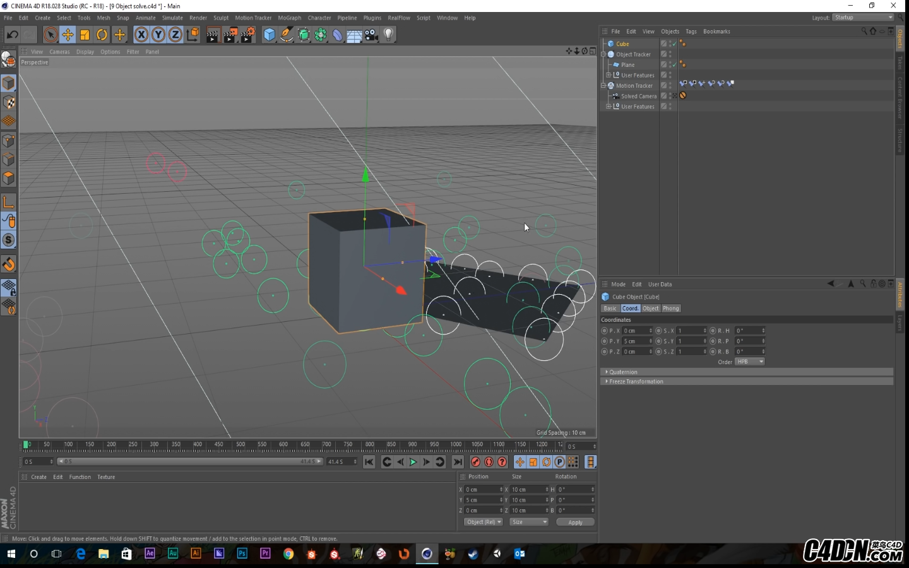Switch to Texture mode in left palette
This screenshot has width=909, height=568.
click(9, 102)
